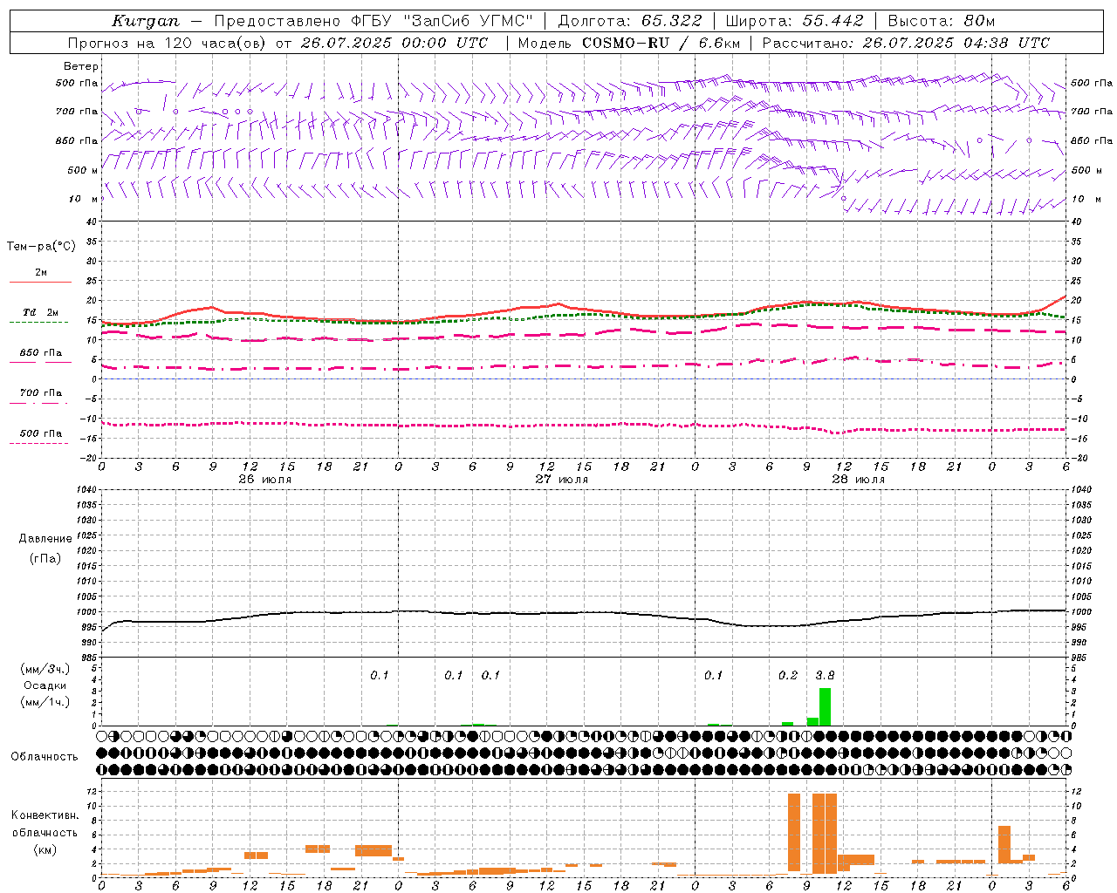The height and width of the screenshot is (893, 1117).
Task: Click the 'Тем-ра(°C)' panel label
Action: [x=41, y=247]
